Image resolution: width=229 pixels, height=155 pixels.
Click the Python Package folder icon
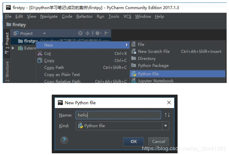pos(133,65)
